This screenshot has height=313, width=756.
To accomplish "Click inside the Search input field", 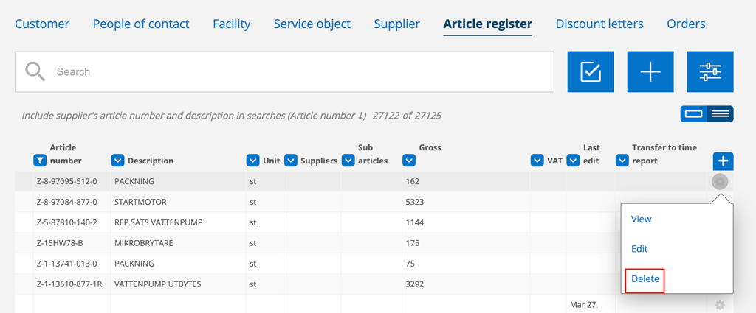I will pos(284,71).
